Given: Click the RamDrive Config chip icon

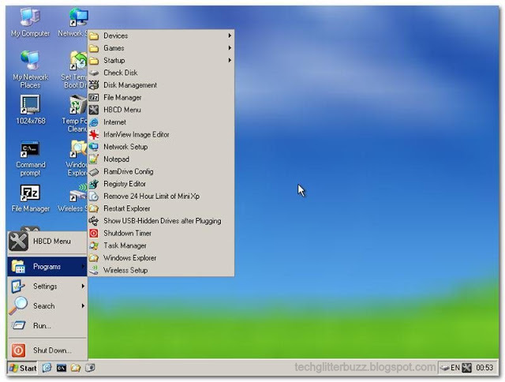Looking at the screenshot, I should 94,172.
